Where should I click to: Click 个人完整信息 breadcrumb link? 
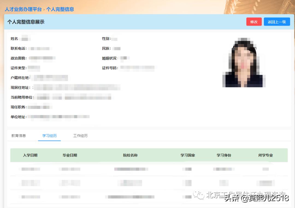[60, 9]
